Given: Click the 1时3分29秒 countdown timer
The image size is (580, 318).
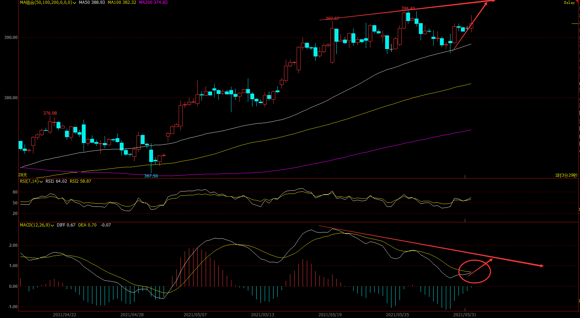Looking at the screenshot, I should [566, 175].
